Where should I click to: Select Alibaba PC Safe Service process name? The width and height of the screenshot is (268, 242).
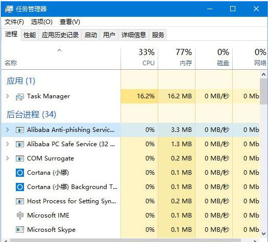click(71, 144)
